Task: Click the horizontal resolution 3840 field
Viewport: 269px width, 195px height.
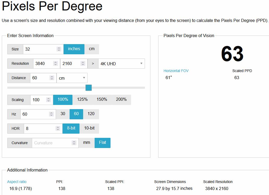Action: (x=46, y=64)
